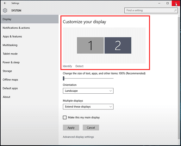
Task: Select monitor 2 thumbnail
Action: (x=118, y=45)
